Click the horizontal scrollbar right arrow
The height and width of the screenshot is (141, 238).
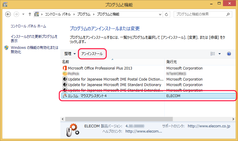[233, 119]
